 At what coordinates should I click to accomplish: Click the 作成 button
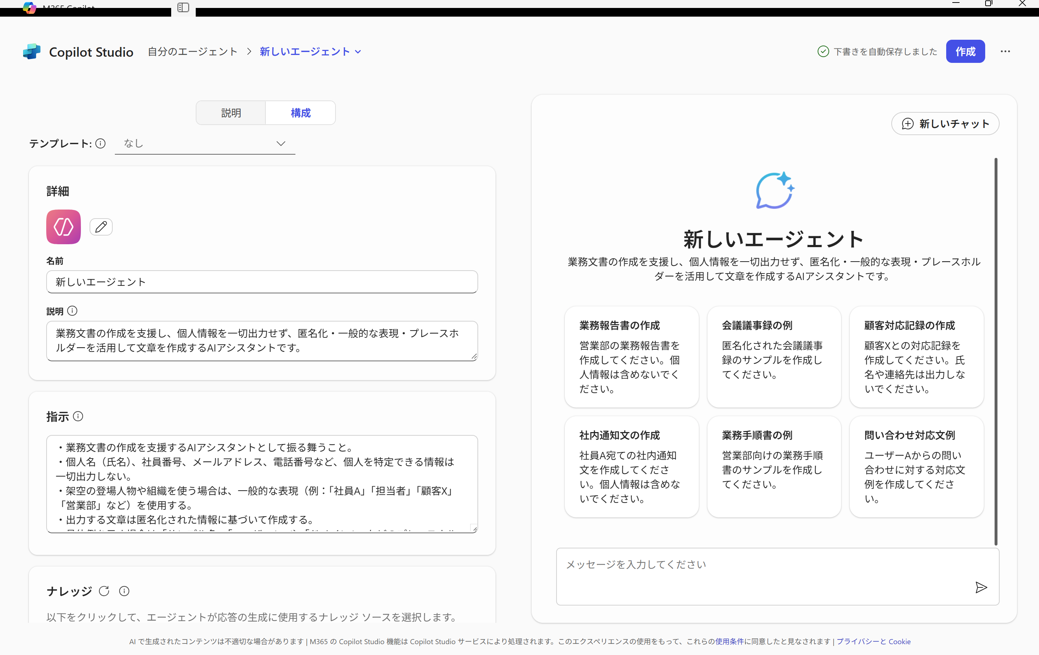pyautogui.click(x=965, y=51)
